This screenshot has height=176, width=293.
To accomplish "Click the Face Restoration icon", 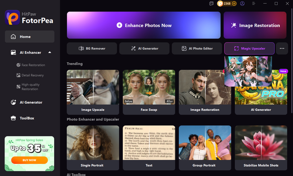I will pos(18,65).
